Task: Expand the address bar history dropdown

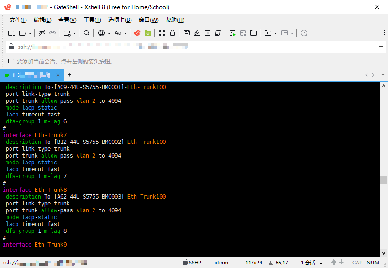Action: [x=381, y=47]
